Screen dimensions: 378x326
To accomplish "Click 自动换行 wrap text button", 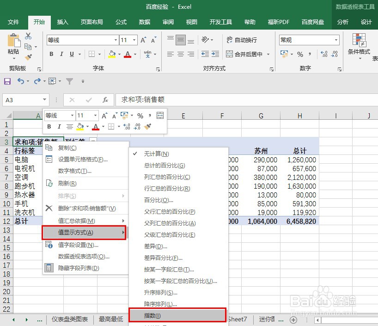I will coord(242,40).
